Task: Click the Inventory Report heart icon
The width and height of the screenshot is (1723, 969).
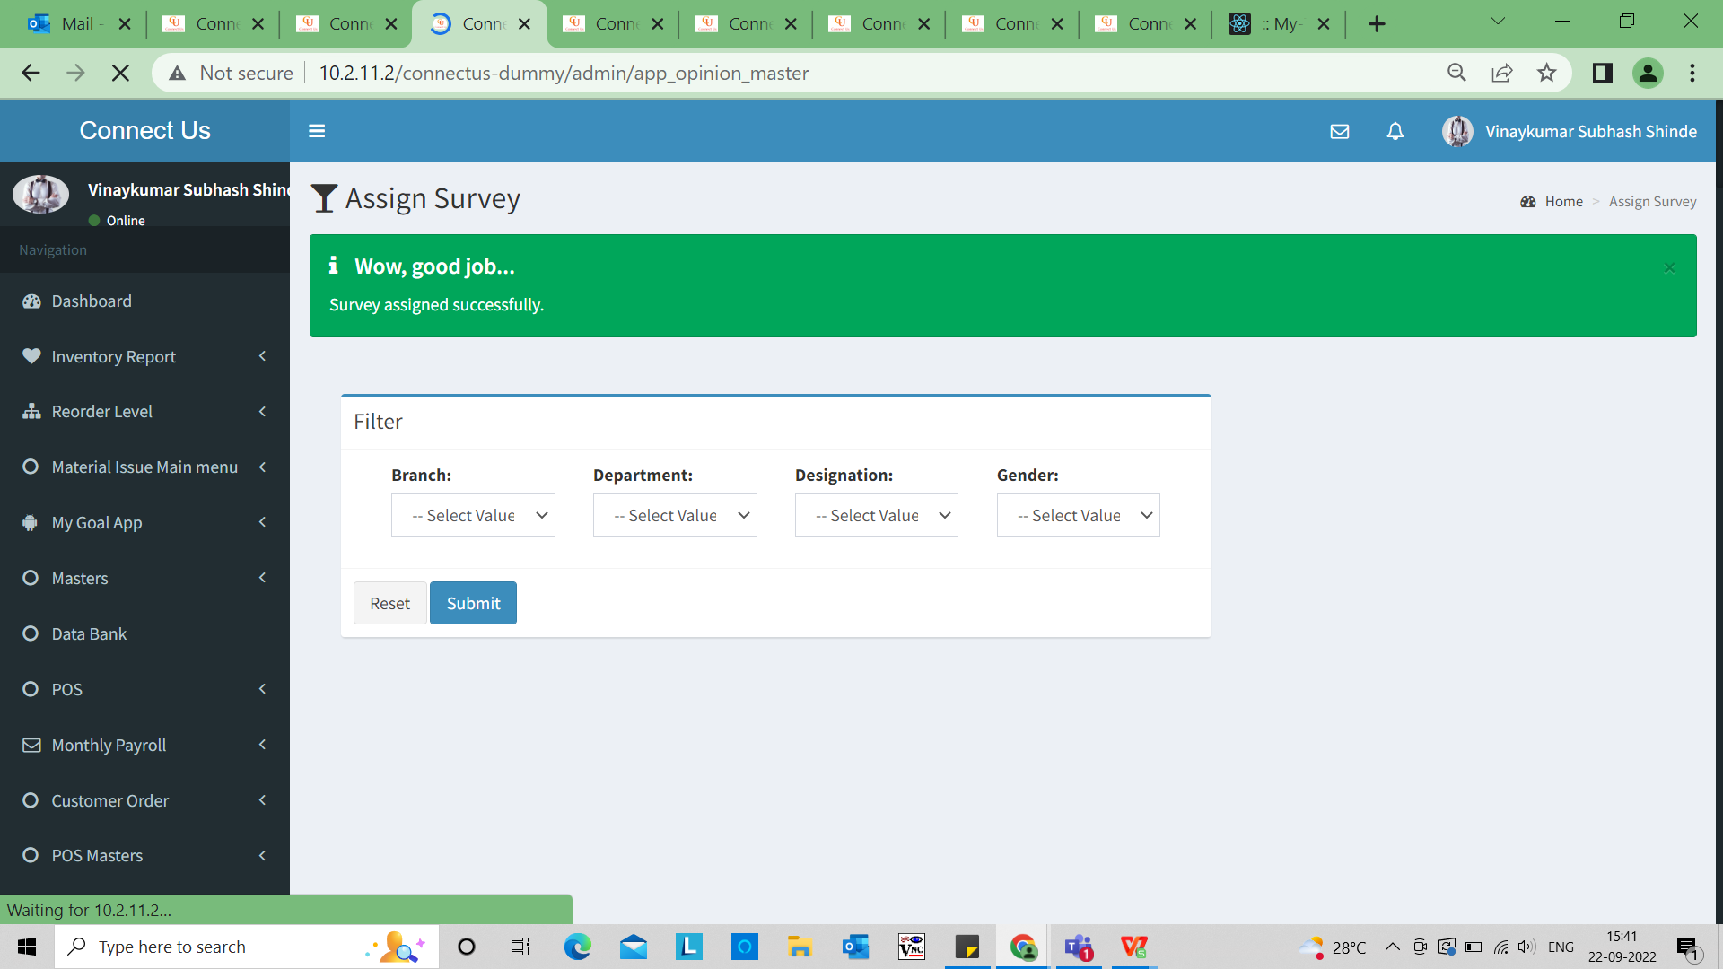Action: [31, 356]
